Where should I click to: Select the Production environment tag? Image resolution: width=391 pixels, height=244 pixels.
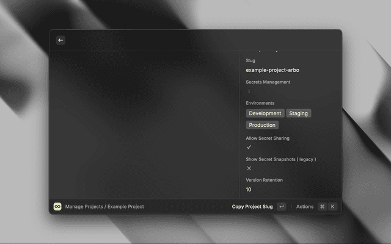pyautogui.click(x=262, y=125)
